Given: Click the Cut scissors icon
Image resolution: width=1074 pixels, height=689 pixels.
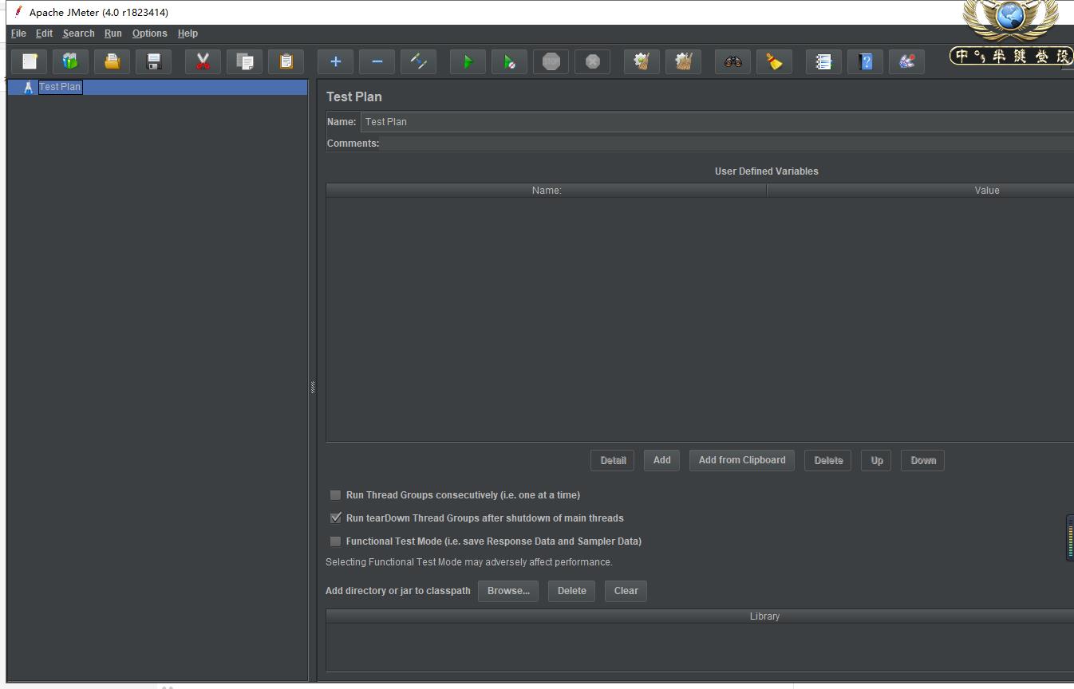Looking at the screenshot, I should pos(203,61).
